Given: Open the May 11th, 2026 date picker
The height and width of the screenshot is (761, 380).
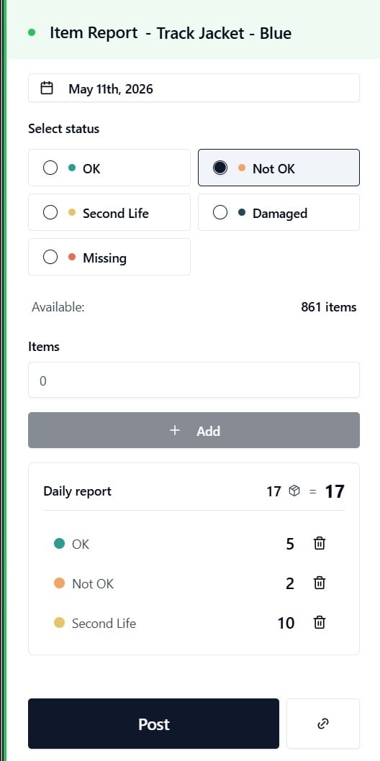Looking at the screenshot, I should (x=194, y=88).
